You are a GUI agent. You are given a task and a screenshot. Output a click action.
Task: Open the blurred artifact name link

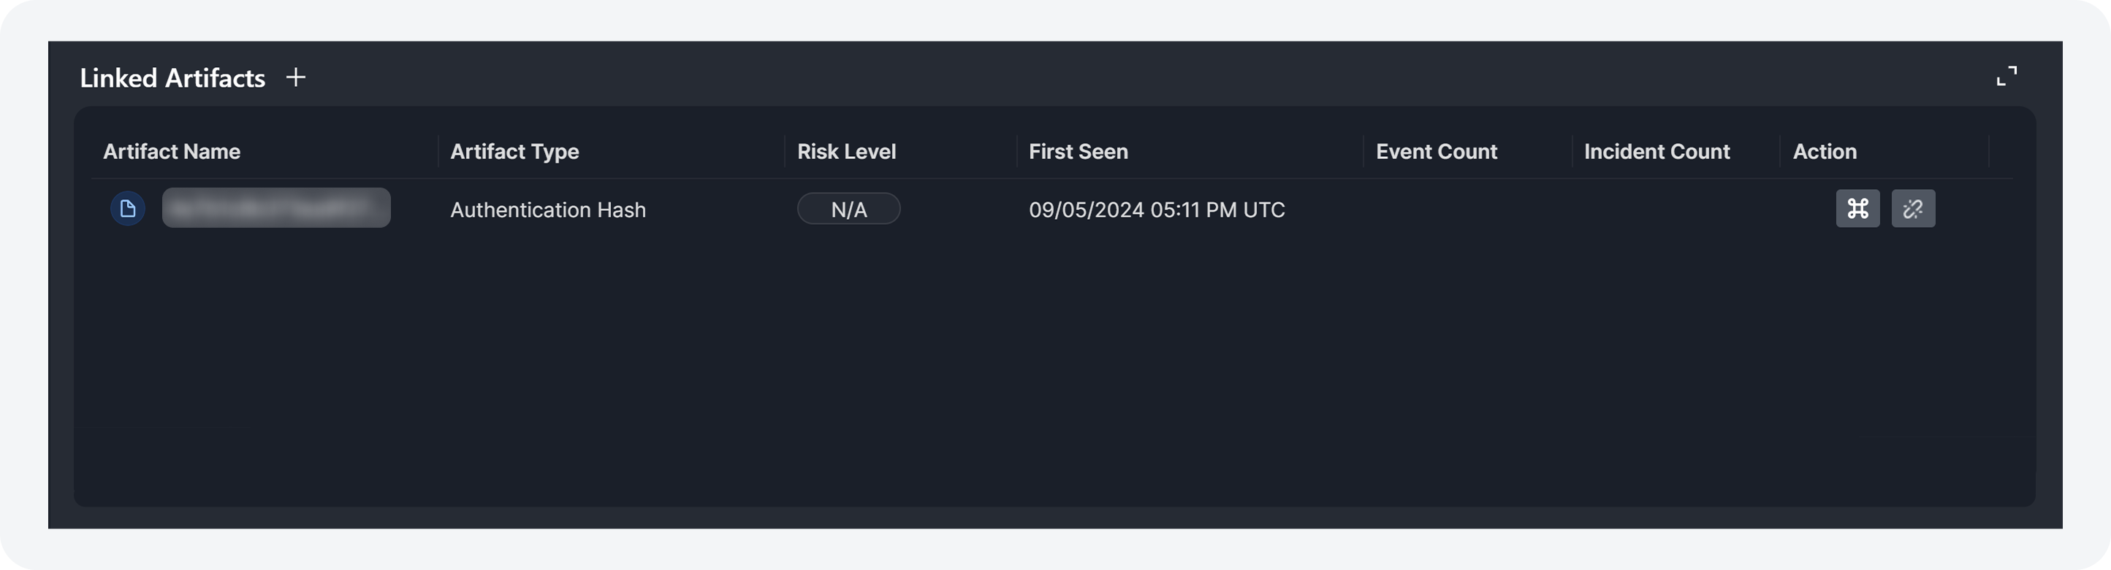pos(276,208)
